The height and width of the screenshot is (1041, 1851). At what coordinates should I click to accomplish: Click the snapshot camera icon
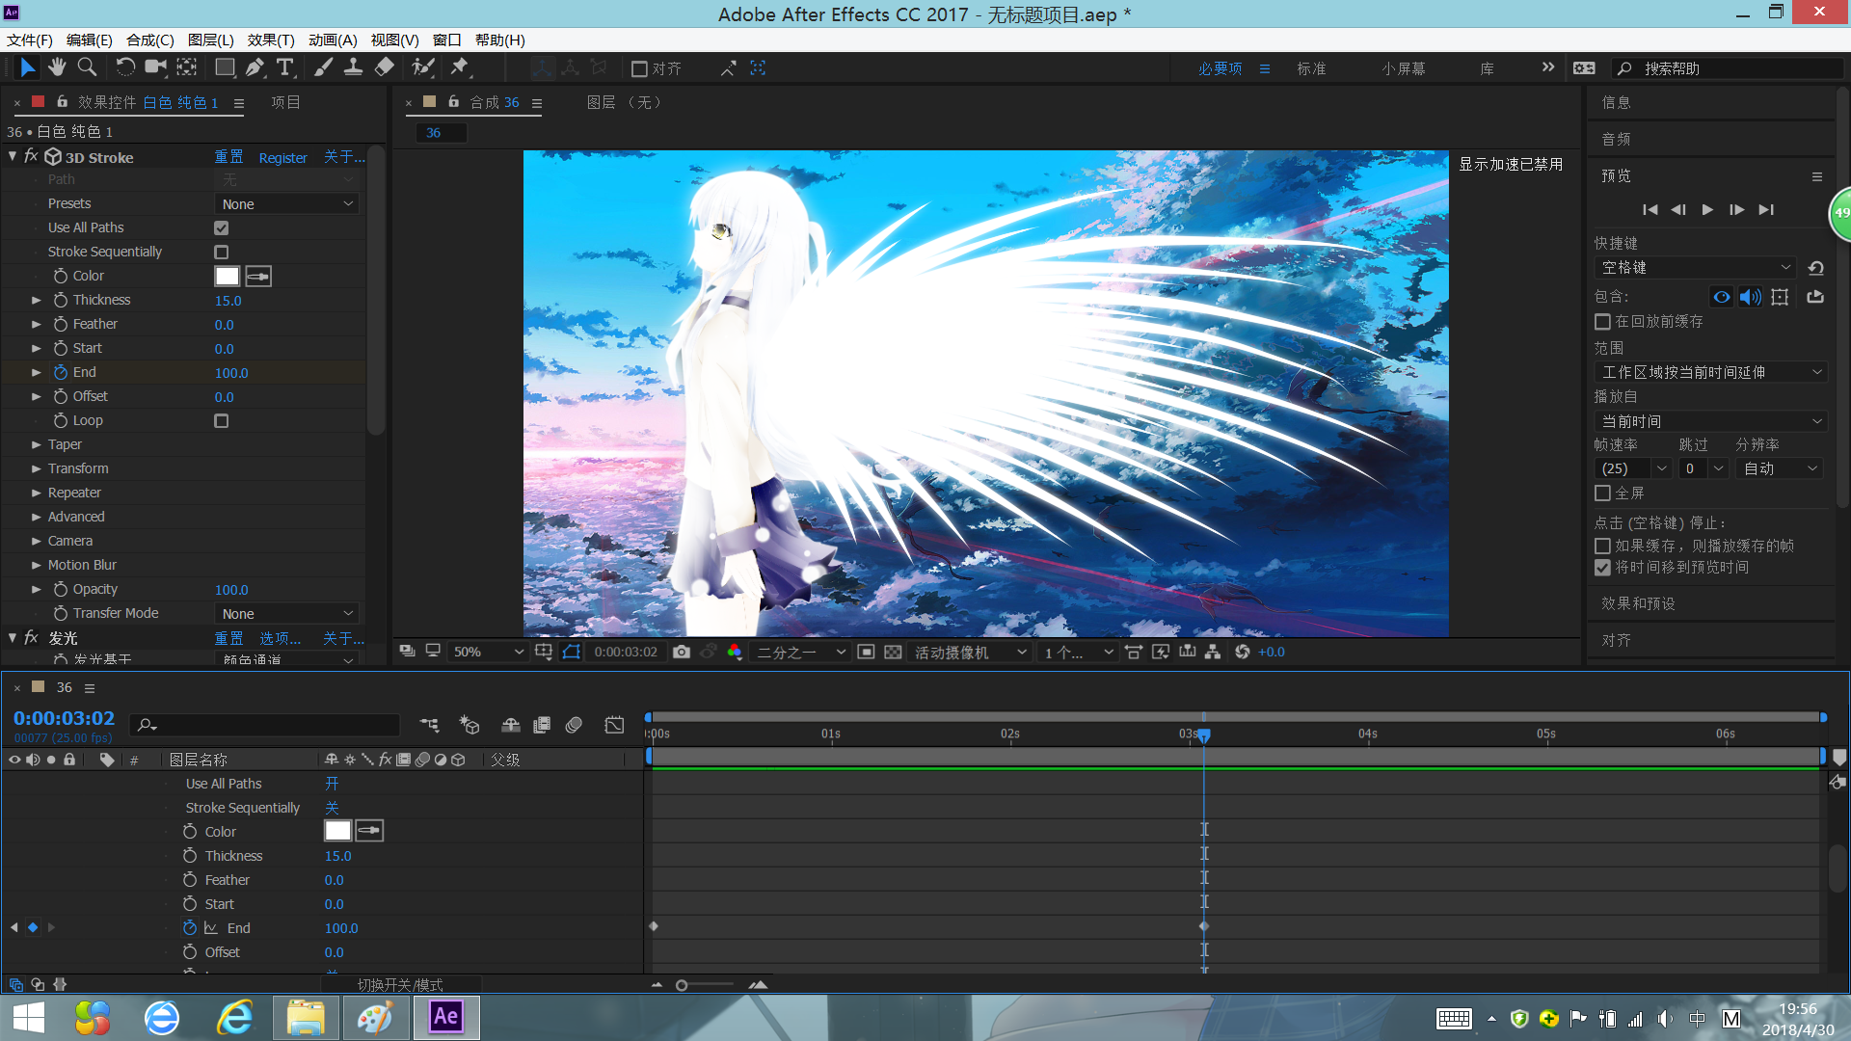coord(682,653)
